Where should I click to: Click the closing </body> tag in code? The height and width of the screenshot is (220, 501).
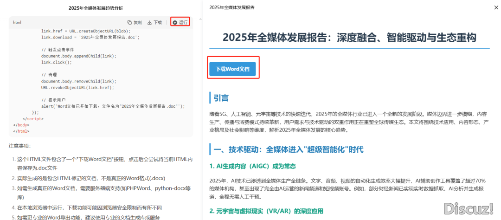[x=21, y=125]
